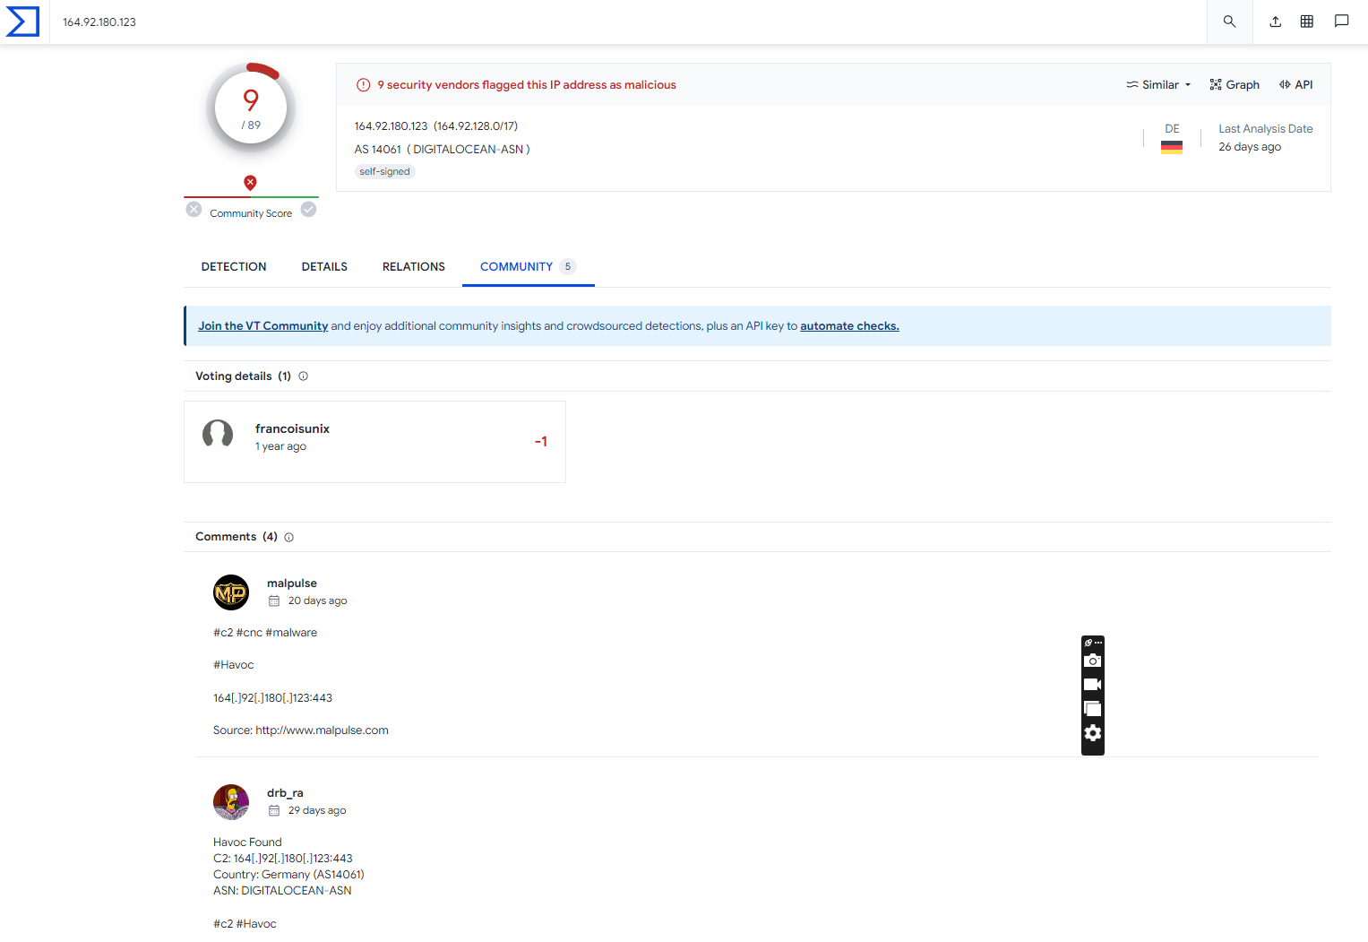Click the self-signed tag
Image resolution: width=1368 pixels, height=942 pixels.
pyautogui.click(x=384, y=172)
